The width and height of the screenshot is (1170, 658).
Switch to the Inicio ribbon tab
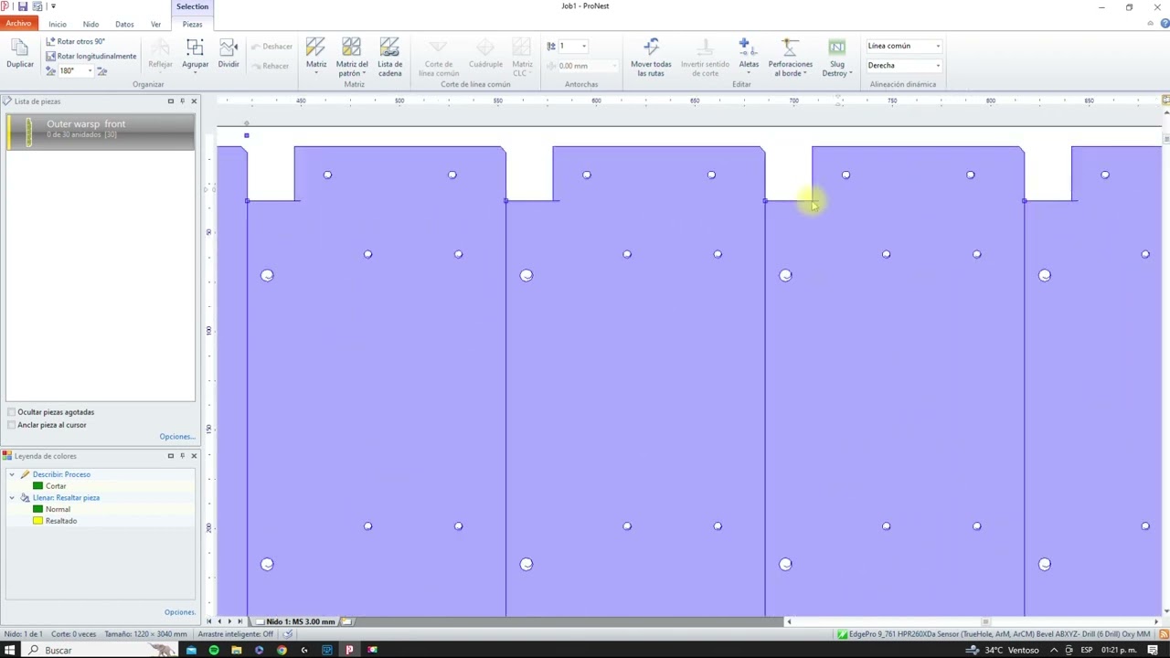pos(58,24)
